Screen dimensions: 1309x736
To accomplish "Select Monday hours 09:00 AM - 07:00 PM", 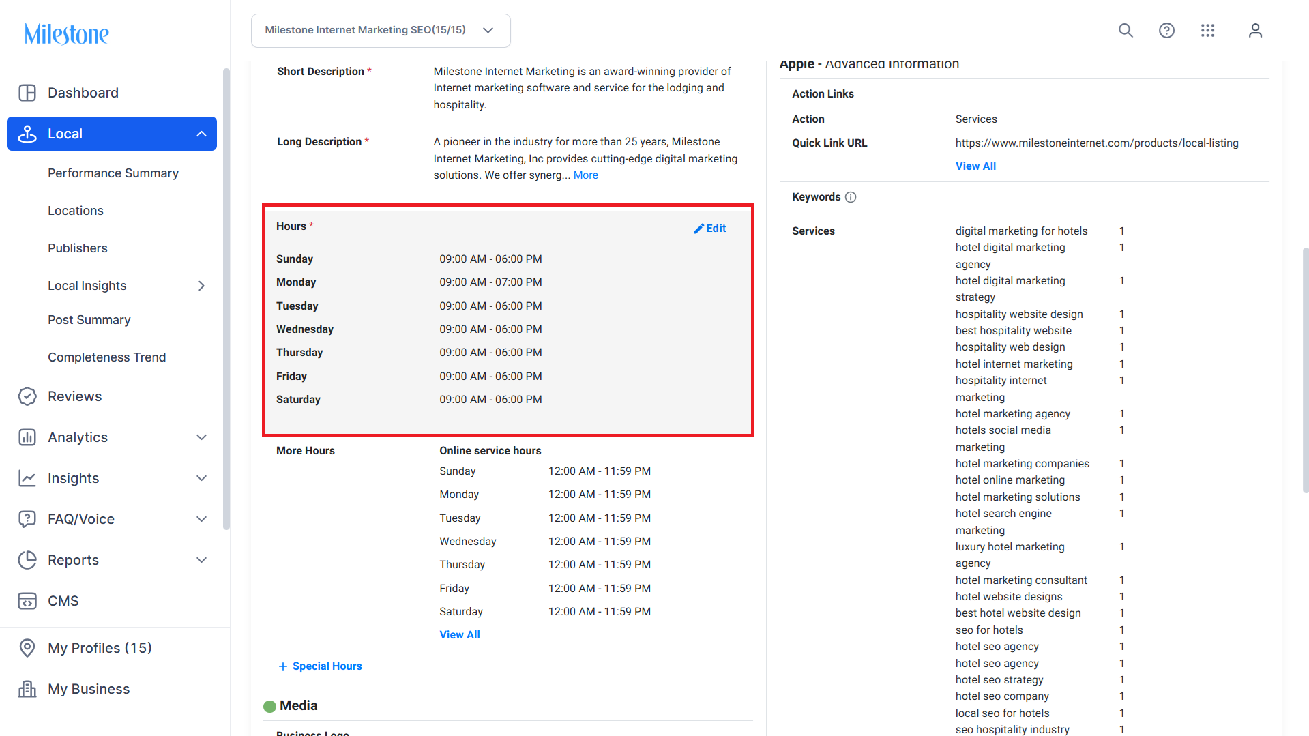I will pyautogui.click(x=490, y=282).
